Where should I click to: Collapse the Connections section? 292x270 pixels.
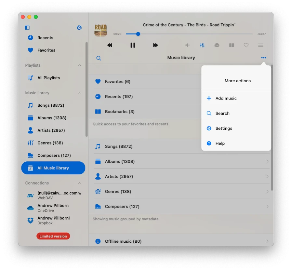80,183
